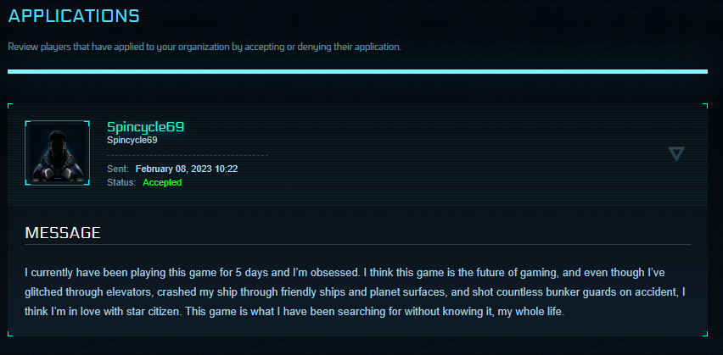Viewport: 723px width, 355px height.
Task: Click the dashed line below the handle
Action: click(x=187, y=155)
